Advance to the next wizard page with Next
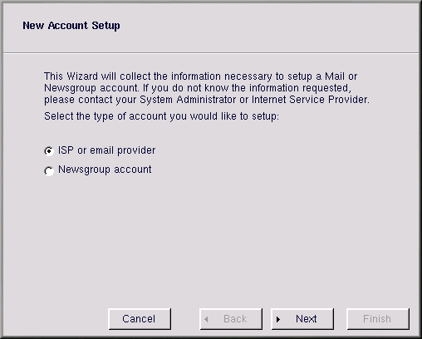This screenshot has width=422, height=339. point(302,319)
